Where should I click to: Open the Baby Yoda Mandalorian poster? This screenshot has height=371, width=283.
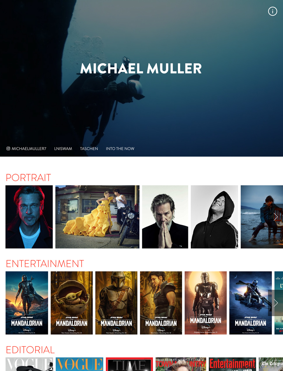coord(72,303)
